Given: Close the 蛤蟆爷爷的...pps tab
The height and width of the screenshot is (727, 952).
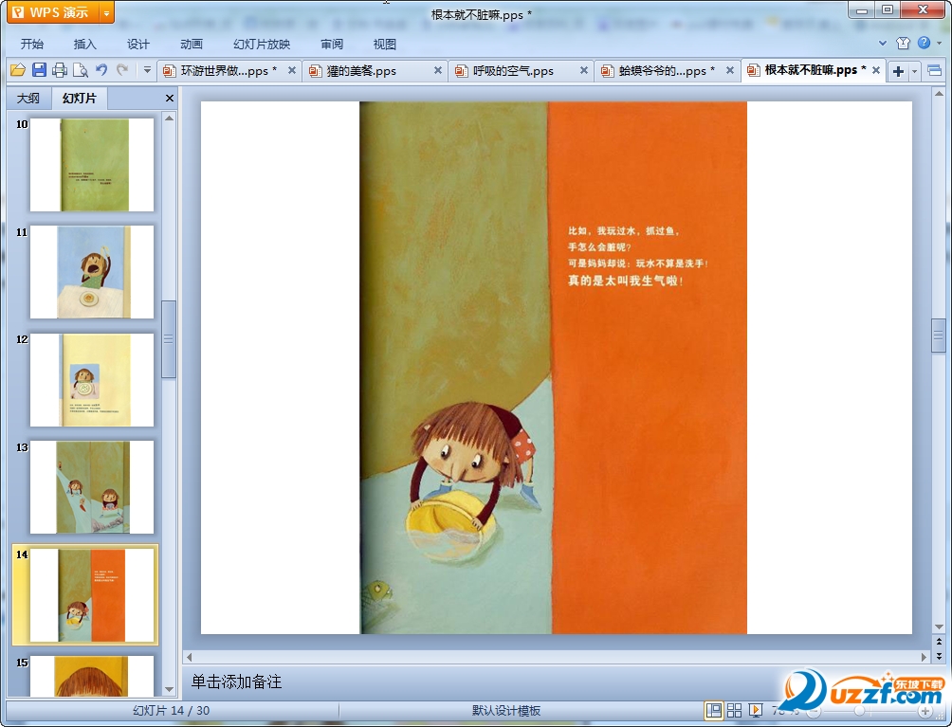Looking at the screenshot, I should tap(730, 70).
